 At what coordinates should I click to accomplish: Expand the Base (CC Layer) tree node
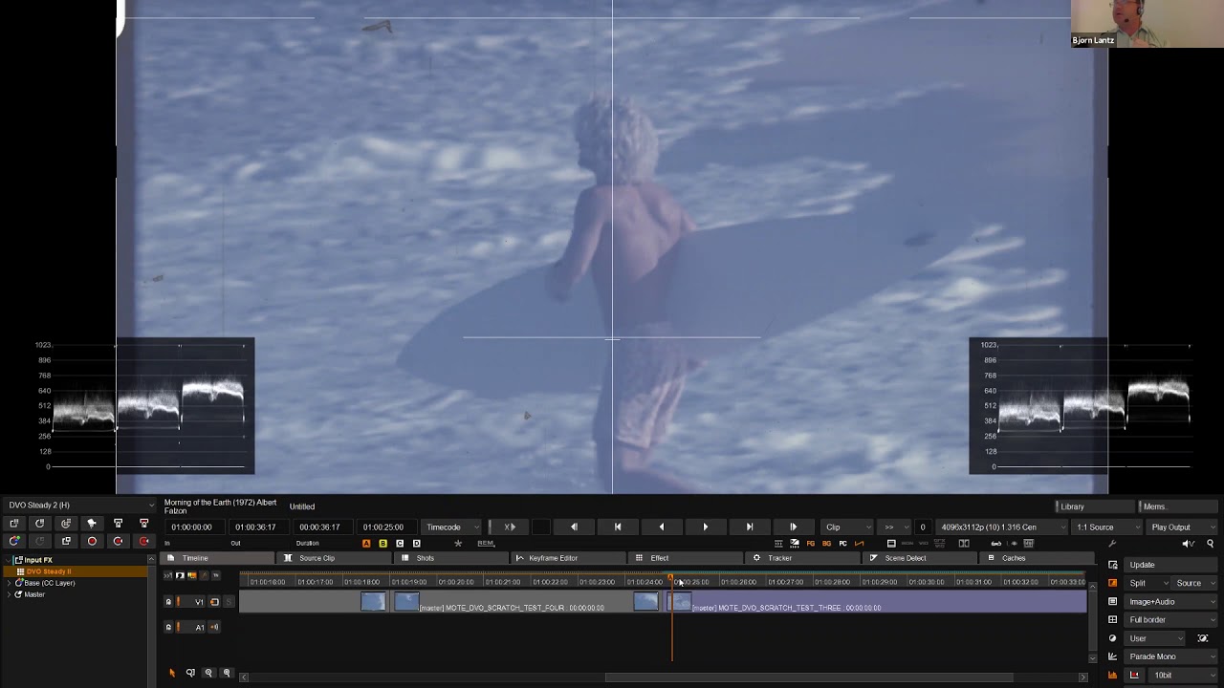10,583
